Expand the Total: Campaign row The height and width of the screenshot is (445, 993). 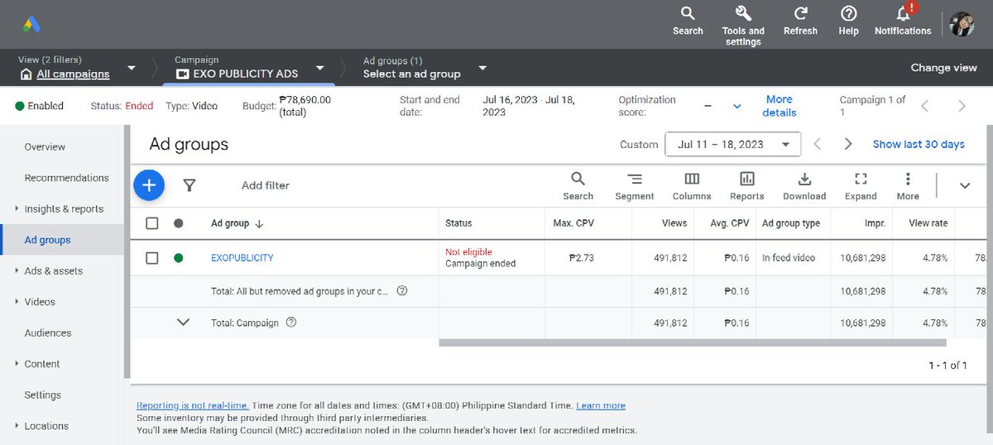tap(184, 323)
